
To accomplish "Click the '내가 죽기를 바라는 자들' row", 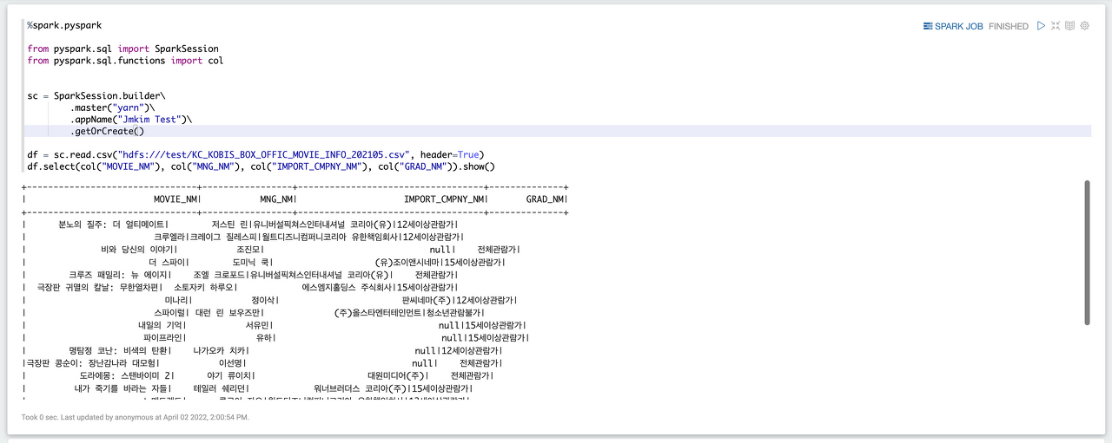I will pyautogui.click(x=248, y=388).
